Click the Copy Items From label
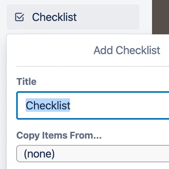 click(59, 135)
